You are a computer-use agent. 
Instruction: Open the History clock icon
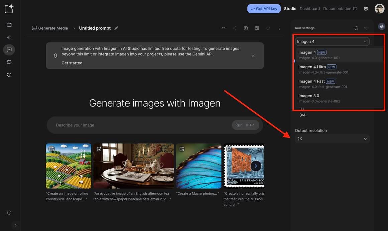point(9,75)
